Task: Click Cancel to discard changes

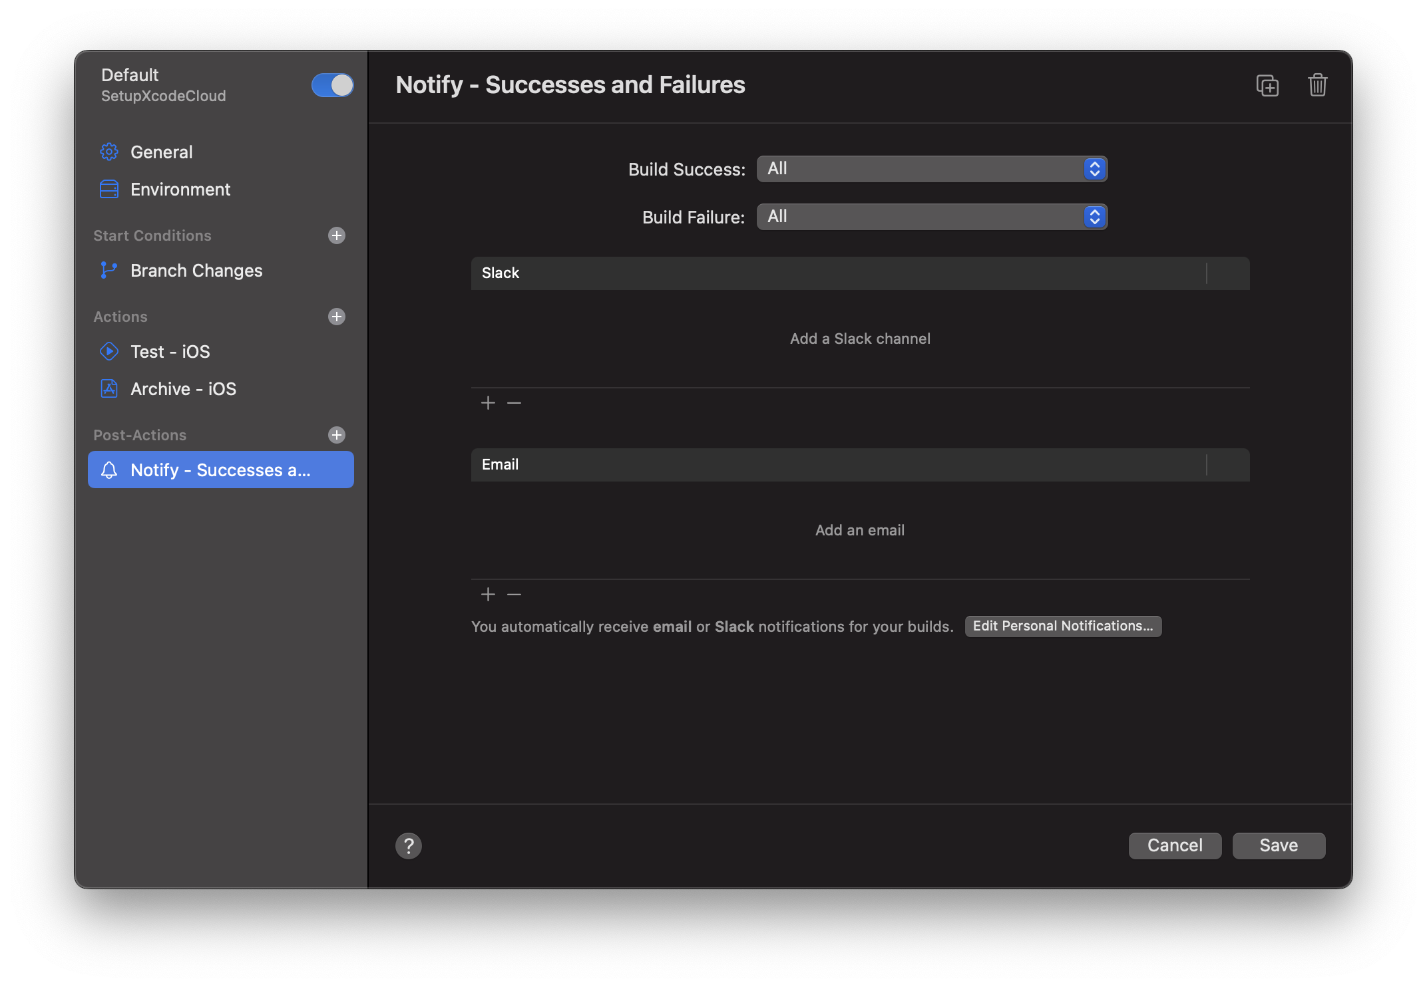Action: pyautogui.click(x=1175, y=845)
